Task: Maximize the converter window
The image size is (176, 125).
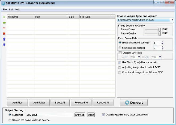Action: coord(162,2)
